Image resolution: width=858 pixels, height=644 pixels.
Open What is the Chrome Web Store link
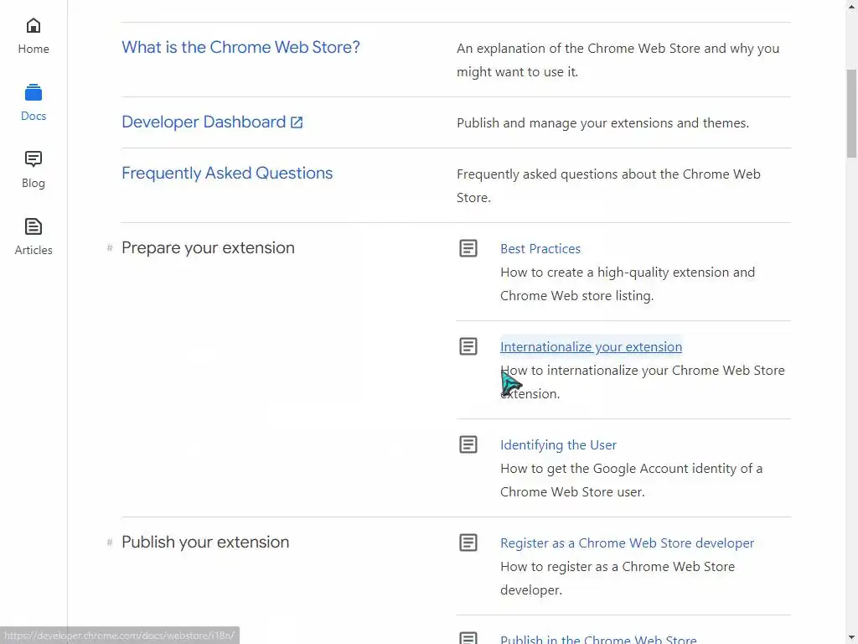coord(240,47)
